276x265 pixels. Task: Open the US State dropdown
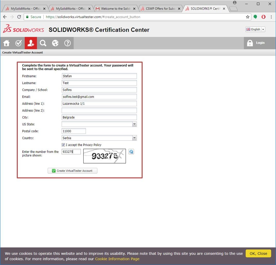click(x=134, y=124)
